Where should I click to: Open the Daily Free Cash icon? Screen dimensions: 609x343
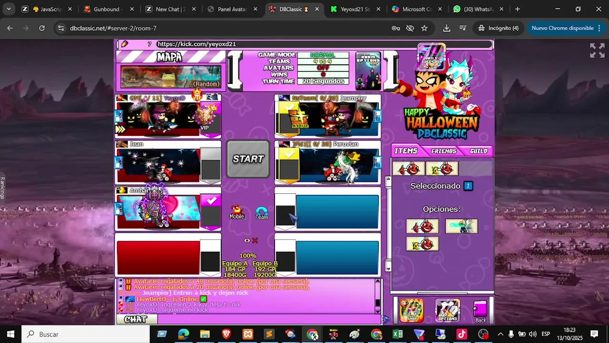[x=432, y=57]
